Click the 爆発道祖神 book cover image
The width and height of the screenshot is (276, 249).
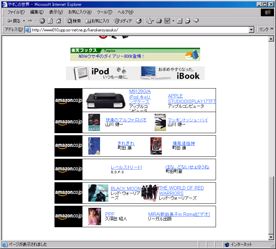click(156, 146)
